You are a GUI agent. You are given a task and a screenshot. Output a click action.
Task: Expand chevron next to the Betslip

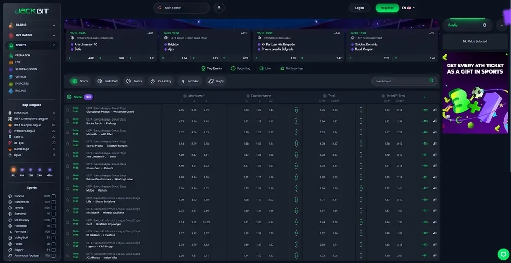[x=502, y=25]
